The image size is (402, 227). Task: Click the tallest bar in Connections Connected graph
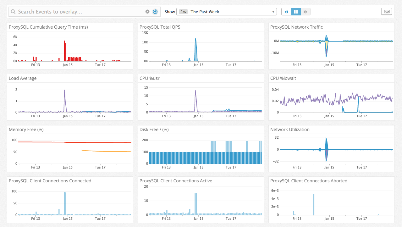(x=64, y=203)
